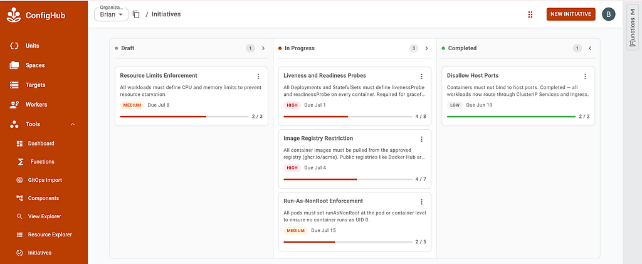Open the Organization Brian dropdown
This screenshot has width=642, height=264.
[x=112, y=14]
